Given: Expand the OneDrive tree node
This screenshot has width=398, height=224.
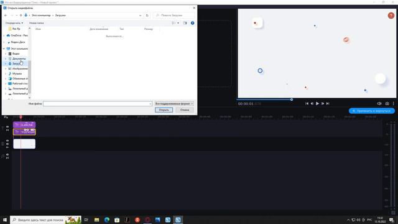Looking at the screenshot, I should coord(4,35).
